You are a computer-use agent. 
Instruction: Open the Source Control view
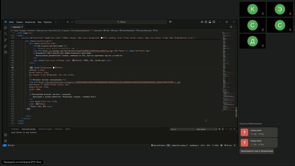(x=6, y=40)
